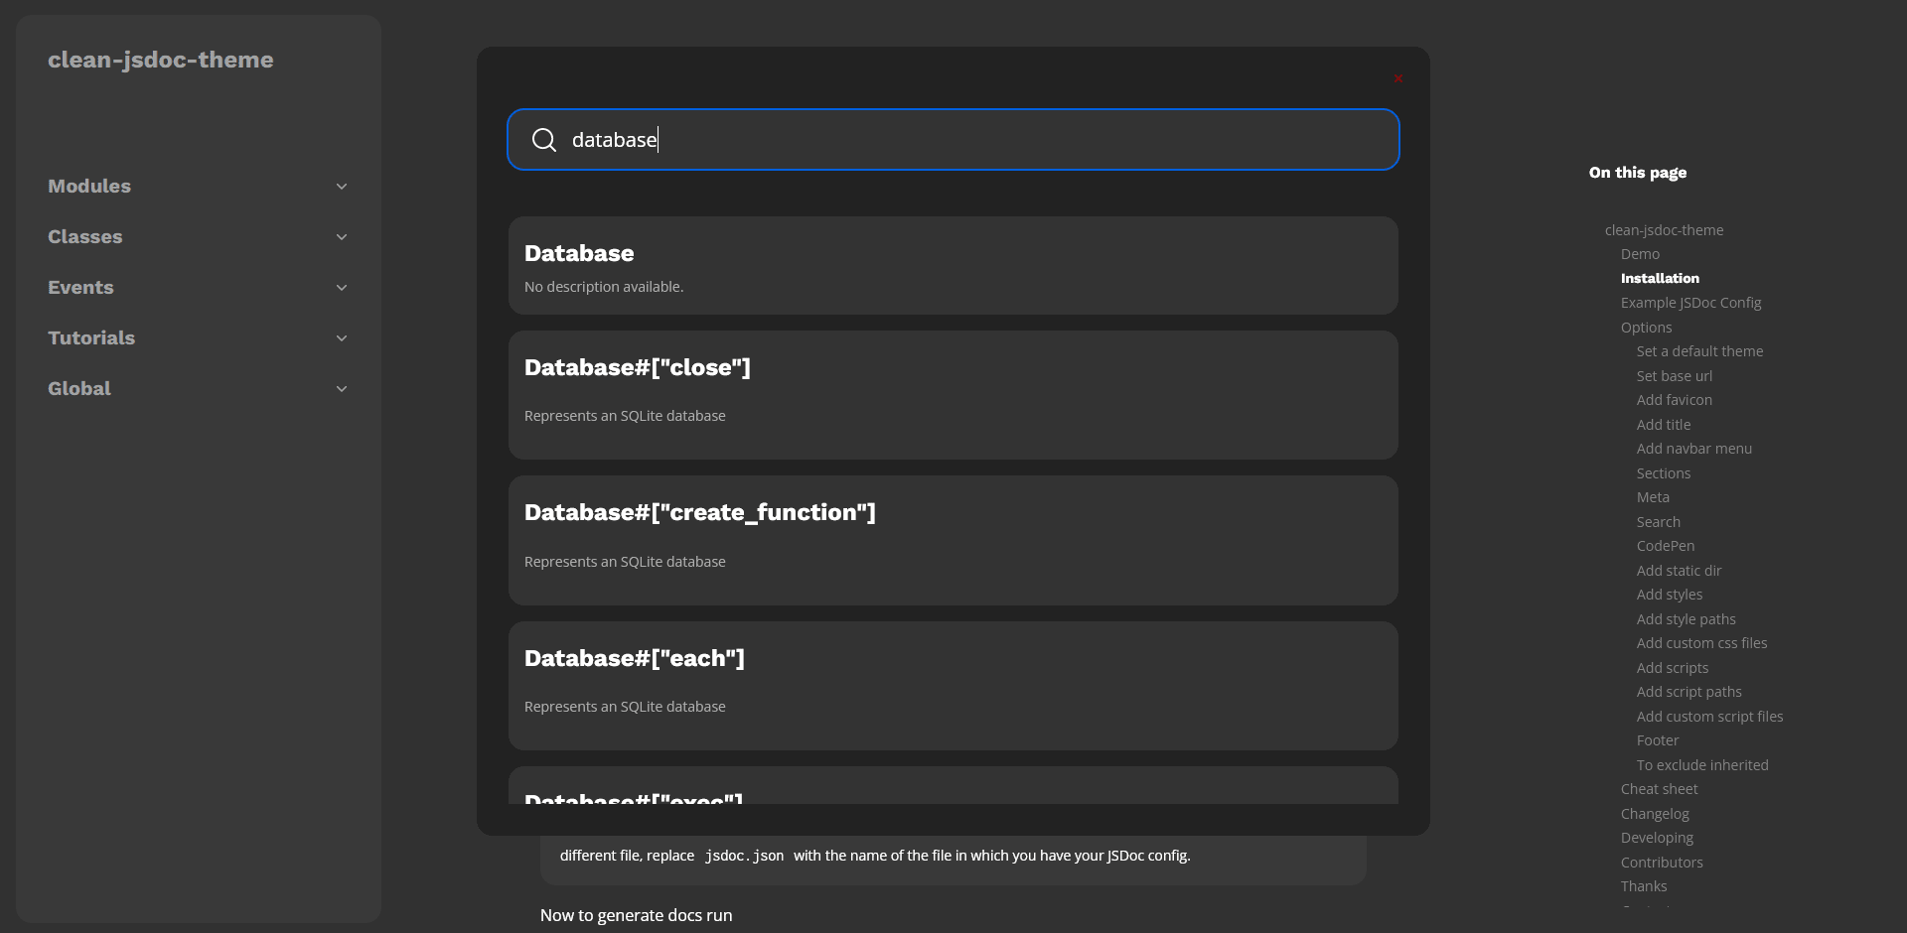Expand the Global section
Viewport: 1907px width, 933px height.
[342, 388]
